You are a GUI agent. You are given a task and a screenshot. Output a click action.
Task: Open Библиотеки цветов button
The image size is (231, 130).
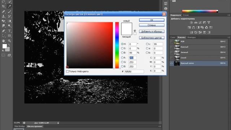(x=152, y=38)
